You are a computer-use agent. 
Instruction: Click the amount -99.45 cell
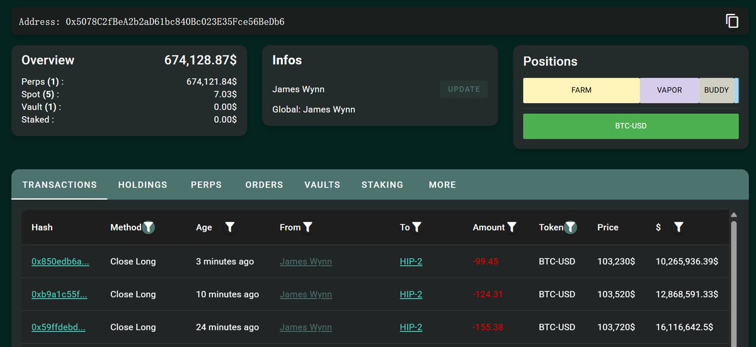click(485, 261)
